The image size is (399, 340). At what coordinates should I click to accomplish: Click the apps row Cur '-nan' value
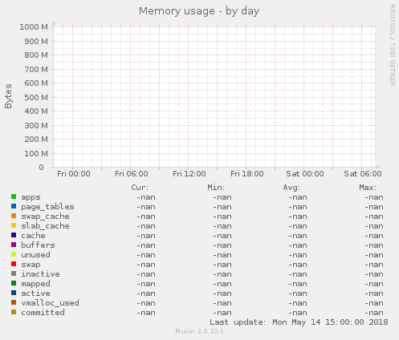coord(146,197)
